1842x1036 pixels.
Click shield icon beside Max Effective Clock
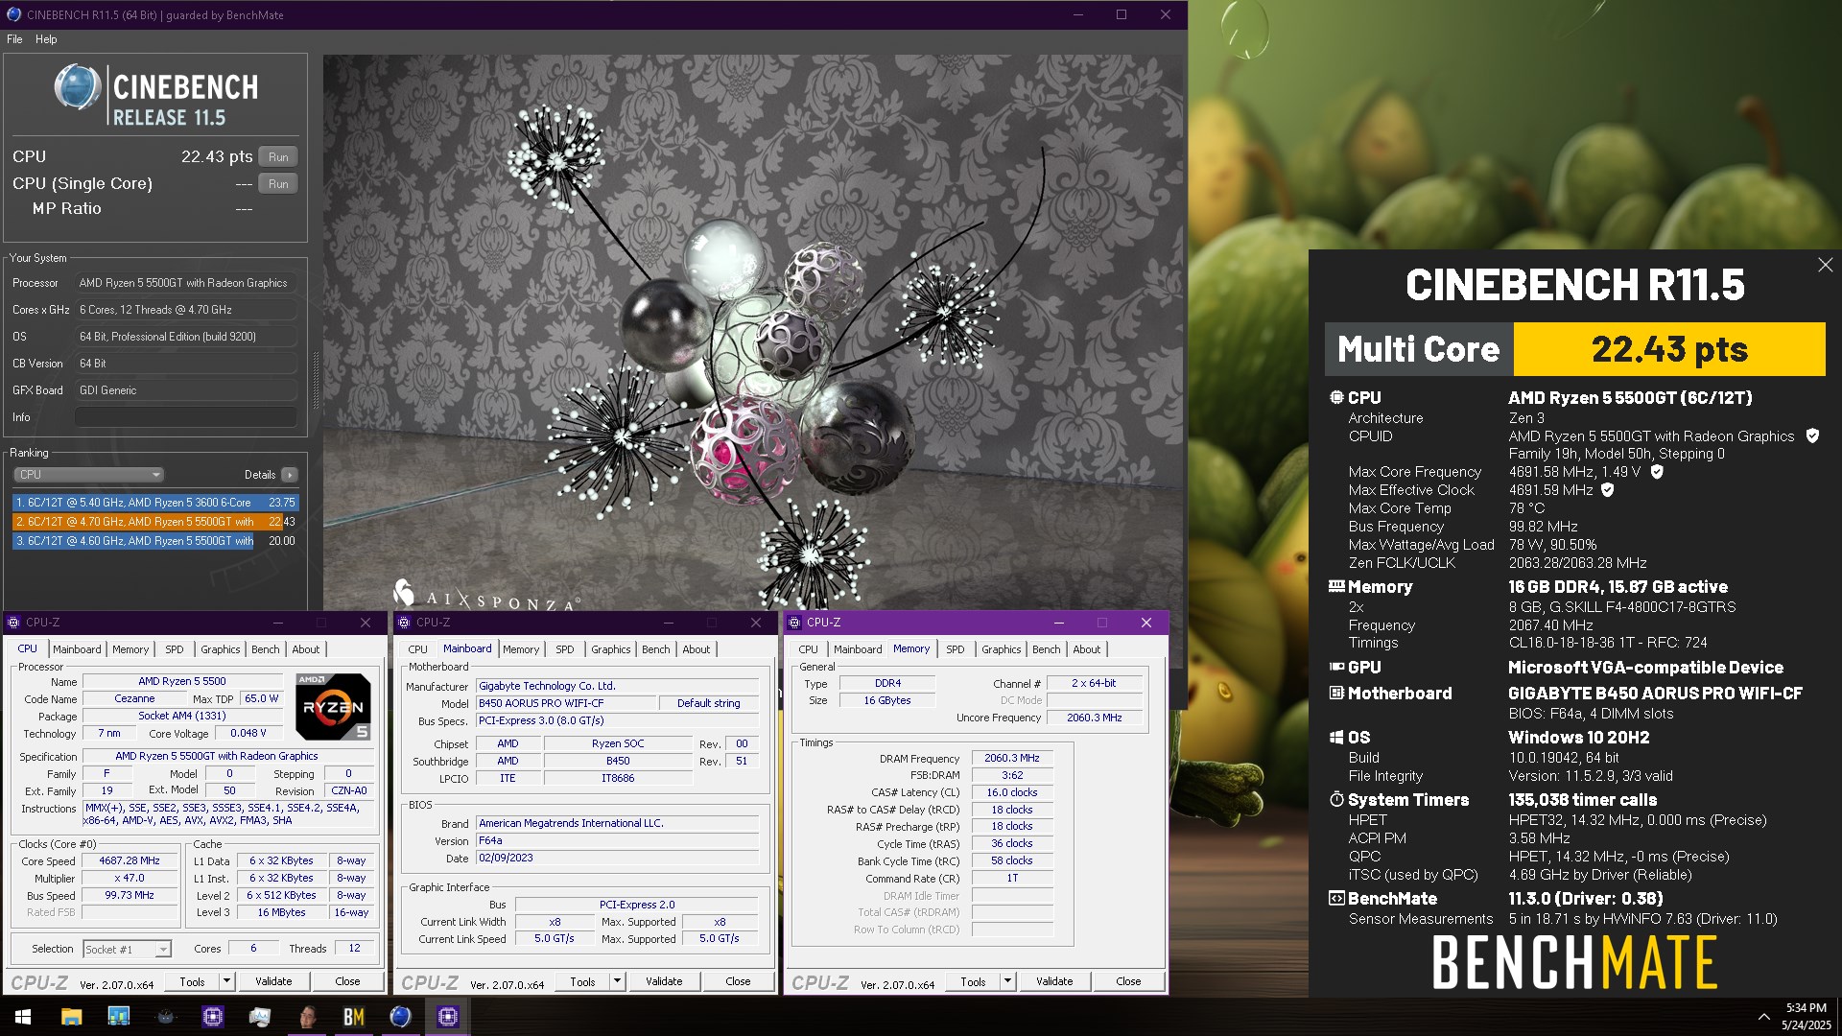pos(1608,490)
